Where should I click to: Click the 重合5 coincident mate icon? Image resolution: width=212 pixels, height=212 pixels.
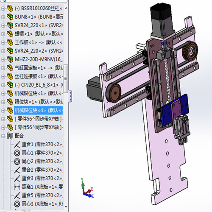(17, 195)
